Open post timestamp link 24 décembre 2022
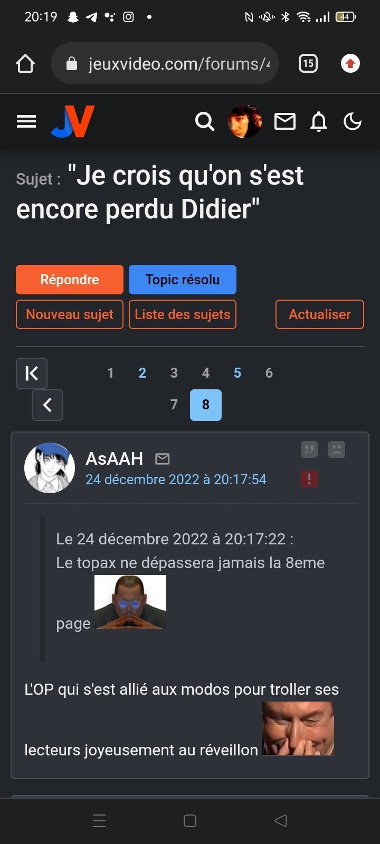Viewport: 380px width, 844px height. (176, 479)
